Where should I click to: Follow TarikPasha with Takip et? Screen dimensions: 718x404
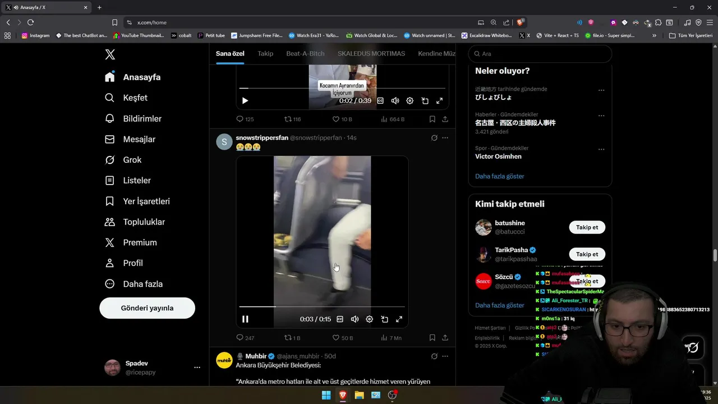pos(587,254)
